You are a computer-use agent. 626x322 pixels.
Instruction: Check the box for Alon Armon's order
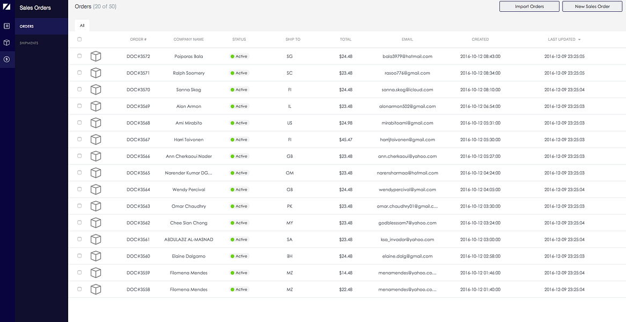pos(79,106)
